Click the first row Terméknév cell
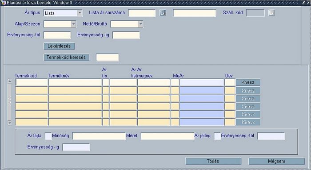The width and height of the screenshot is (311, 170). (75, 82)
